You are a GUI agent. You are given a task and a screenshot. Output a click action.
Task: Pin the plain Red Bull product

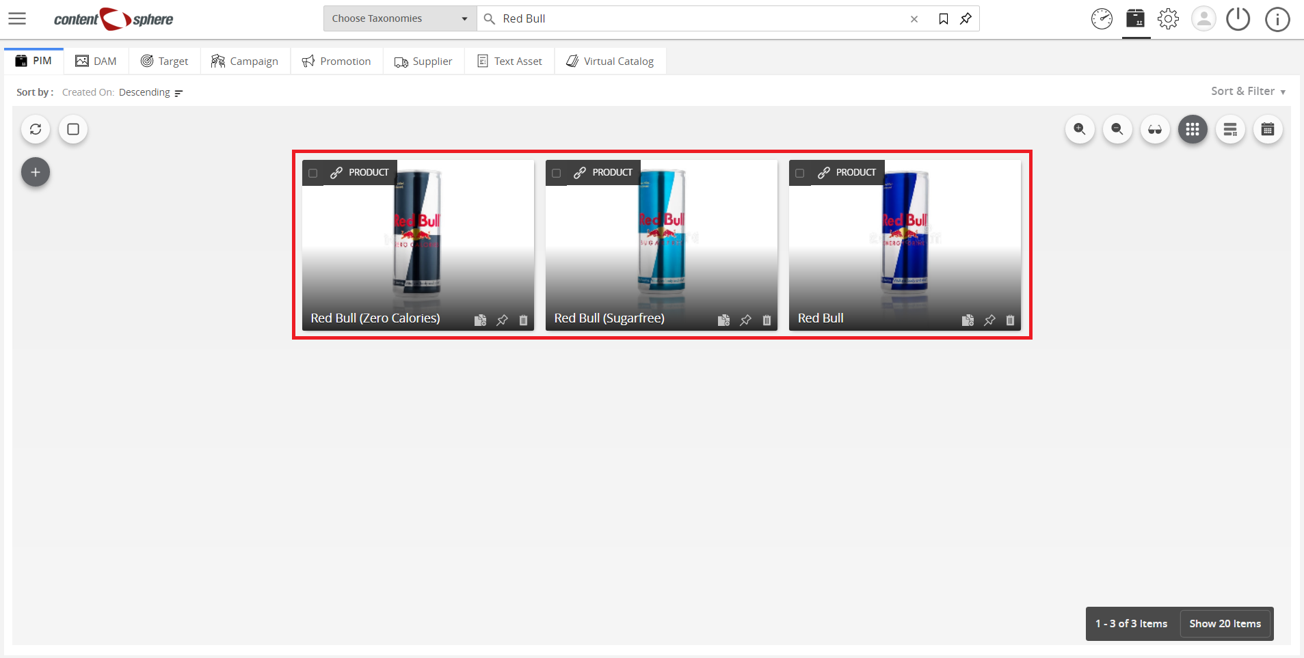(x=989, y=320)
